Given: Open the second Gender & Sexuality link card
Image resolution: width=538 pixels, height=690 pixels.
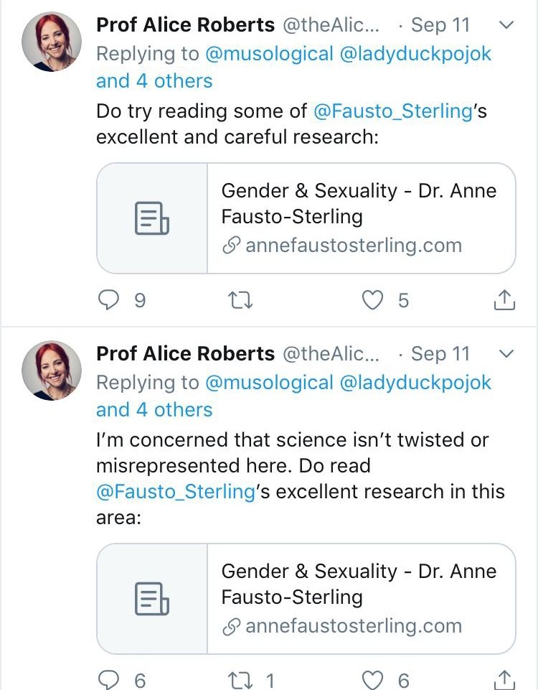Looking at the screenshot, I should pyautogui.click(x=306, y=599).
